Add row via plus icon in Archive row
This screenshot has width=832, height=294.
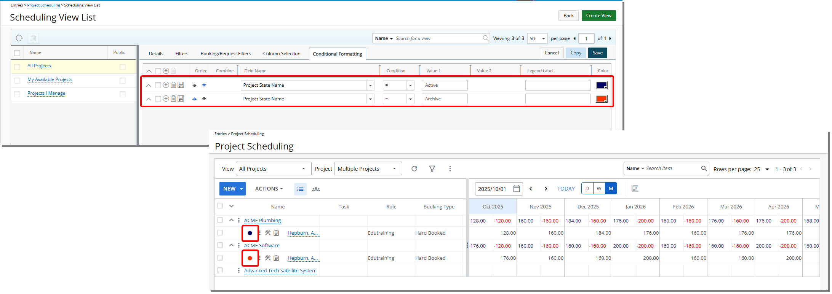pos(166,99)
